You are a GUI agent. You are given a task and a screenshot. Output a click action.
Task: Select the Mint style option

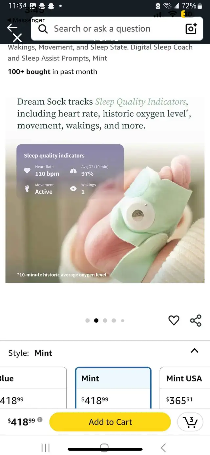[x=113, y=388]
